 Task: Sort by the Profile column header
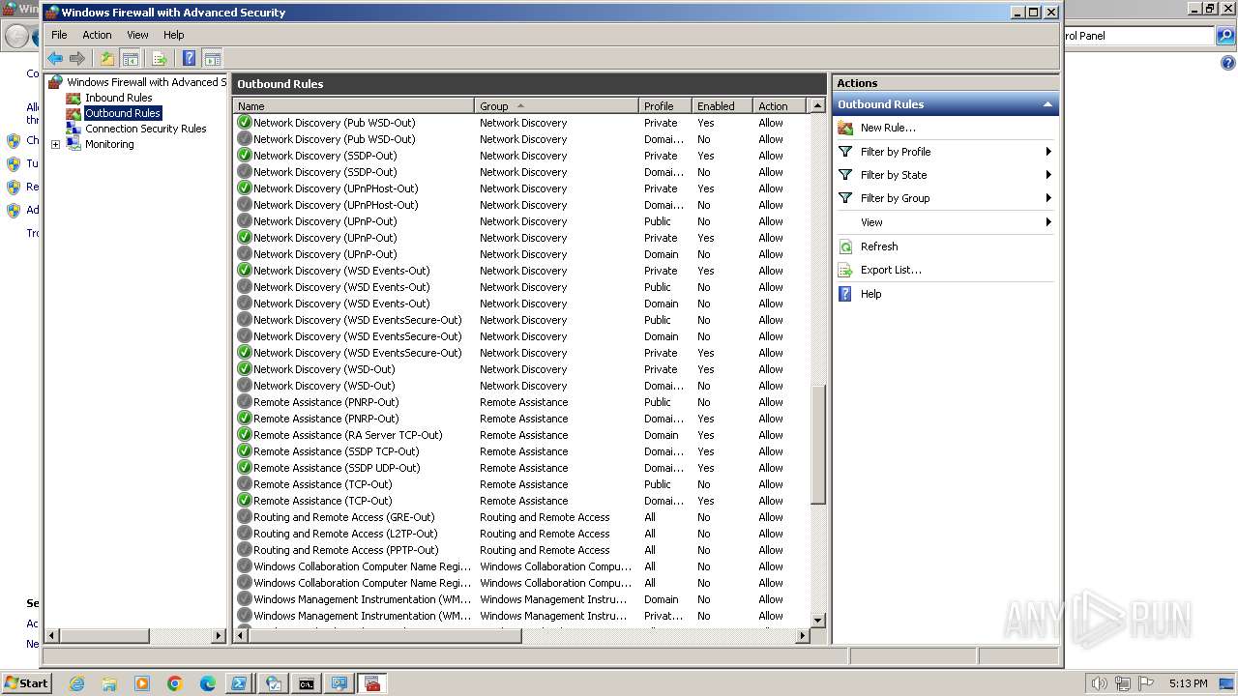(x=665, y=105)
